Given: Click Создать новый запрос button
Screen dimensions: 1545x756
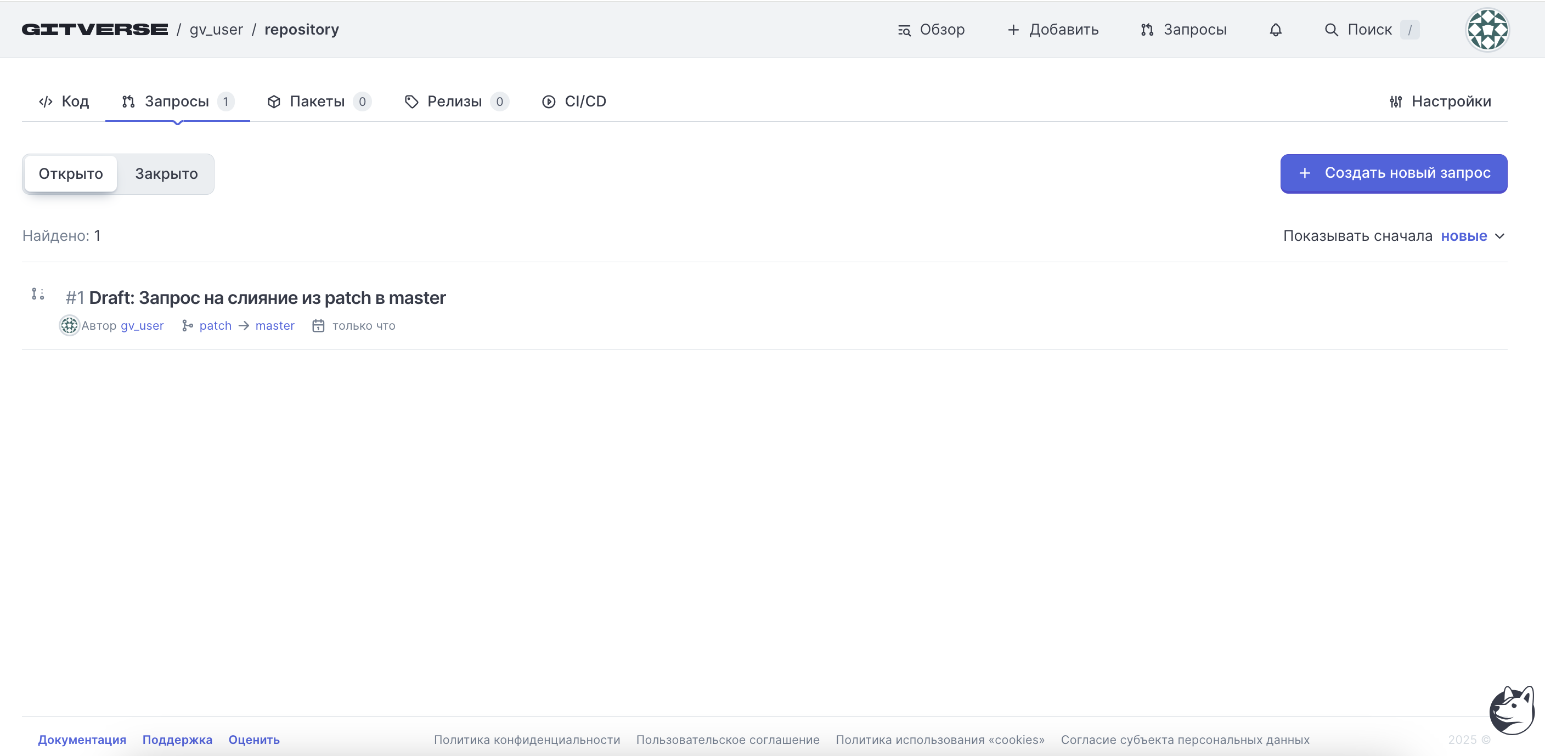Looking at the screenshot, I should pos(1393,173).
